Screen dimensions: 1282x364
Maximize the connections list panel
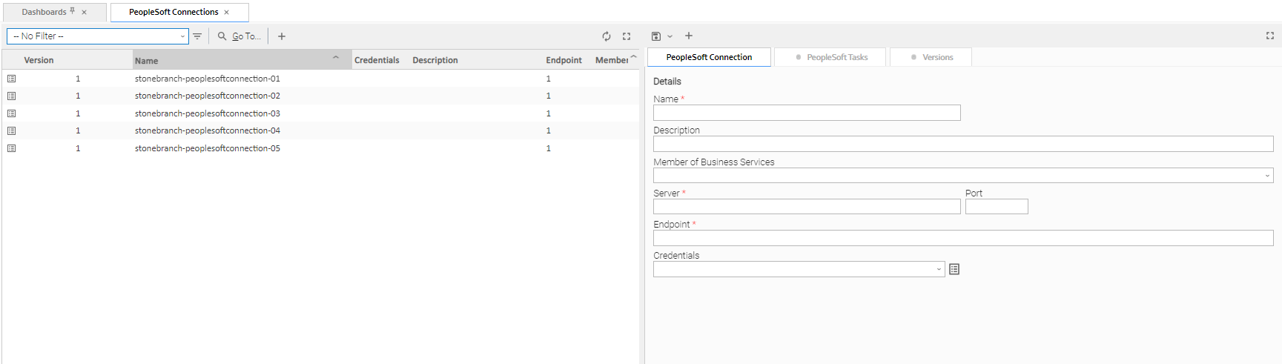(x=627, y=36)
